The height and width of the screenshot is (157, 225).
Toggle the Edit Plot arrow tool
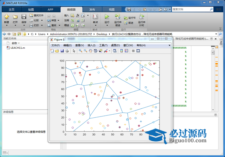coord(74,51)
